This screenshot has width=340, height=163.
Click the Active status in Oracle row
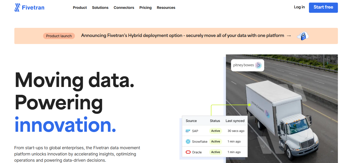pos(216,152)
